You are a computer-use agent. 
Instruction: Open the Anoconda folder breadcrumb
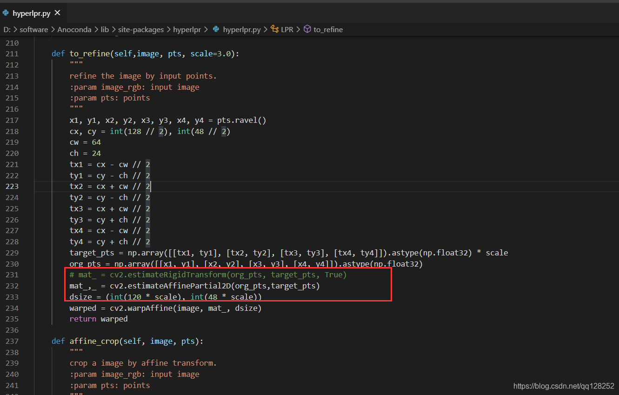pos(74,29)
